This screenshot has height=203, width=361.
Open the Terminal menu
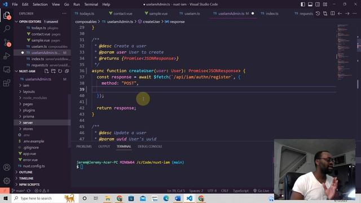tap(91, 4)
